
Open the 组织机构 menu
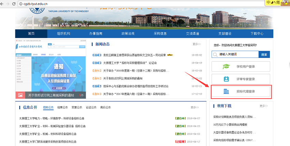click(x=63, y=34)
